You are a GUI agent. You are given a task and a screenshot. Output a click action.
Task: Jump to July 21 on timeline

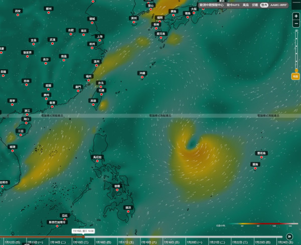(217, 242)
